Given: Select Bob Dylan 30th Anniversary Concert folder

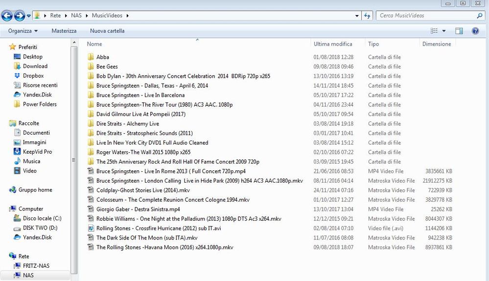Looking at the screenshot, I should click(183, 76).
